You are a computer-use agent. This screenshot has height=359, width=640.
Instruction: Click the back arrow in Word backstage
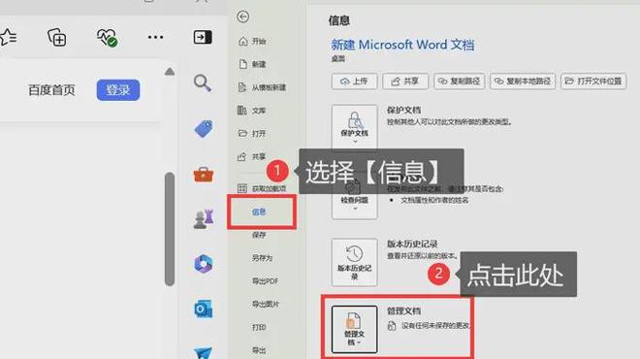tap(243, 16)
